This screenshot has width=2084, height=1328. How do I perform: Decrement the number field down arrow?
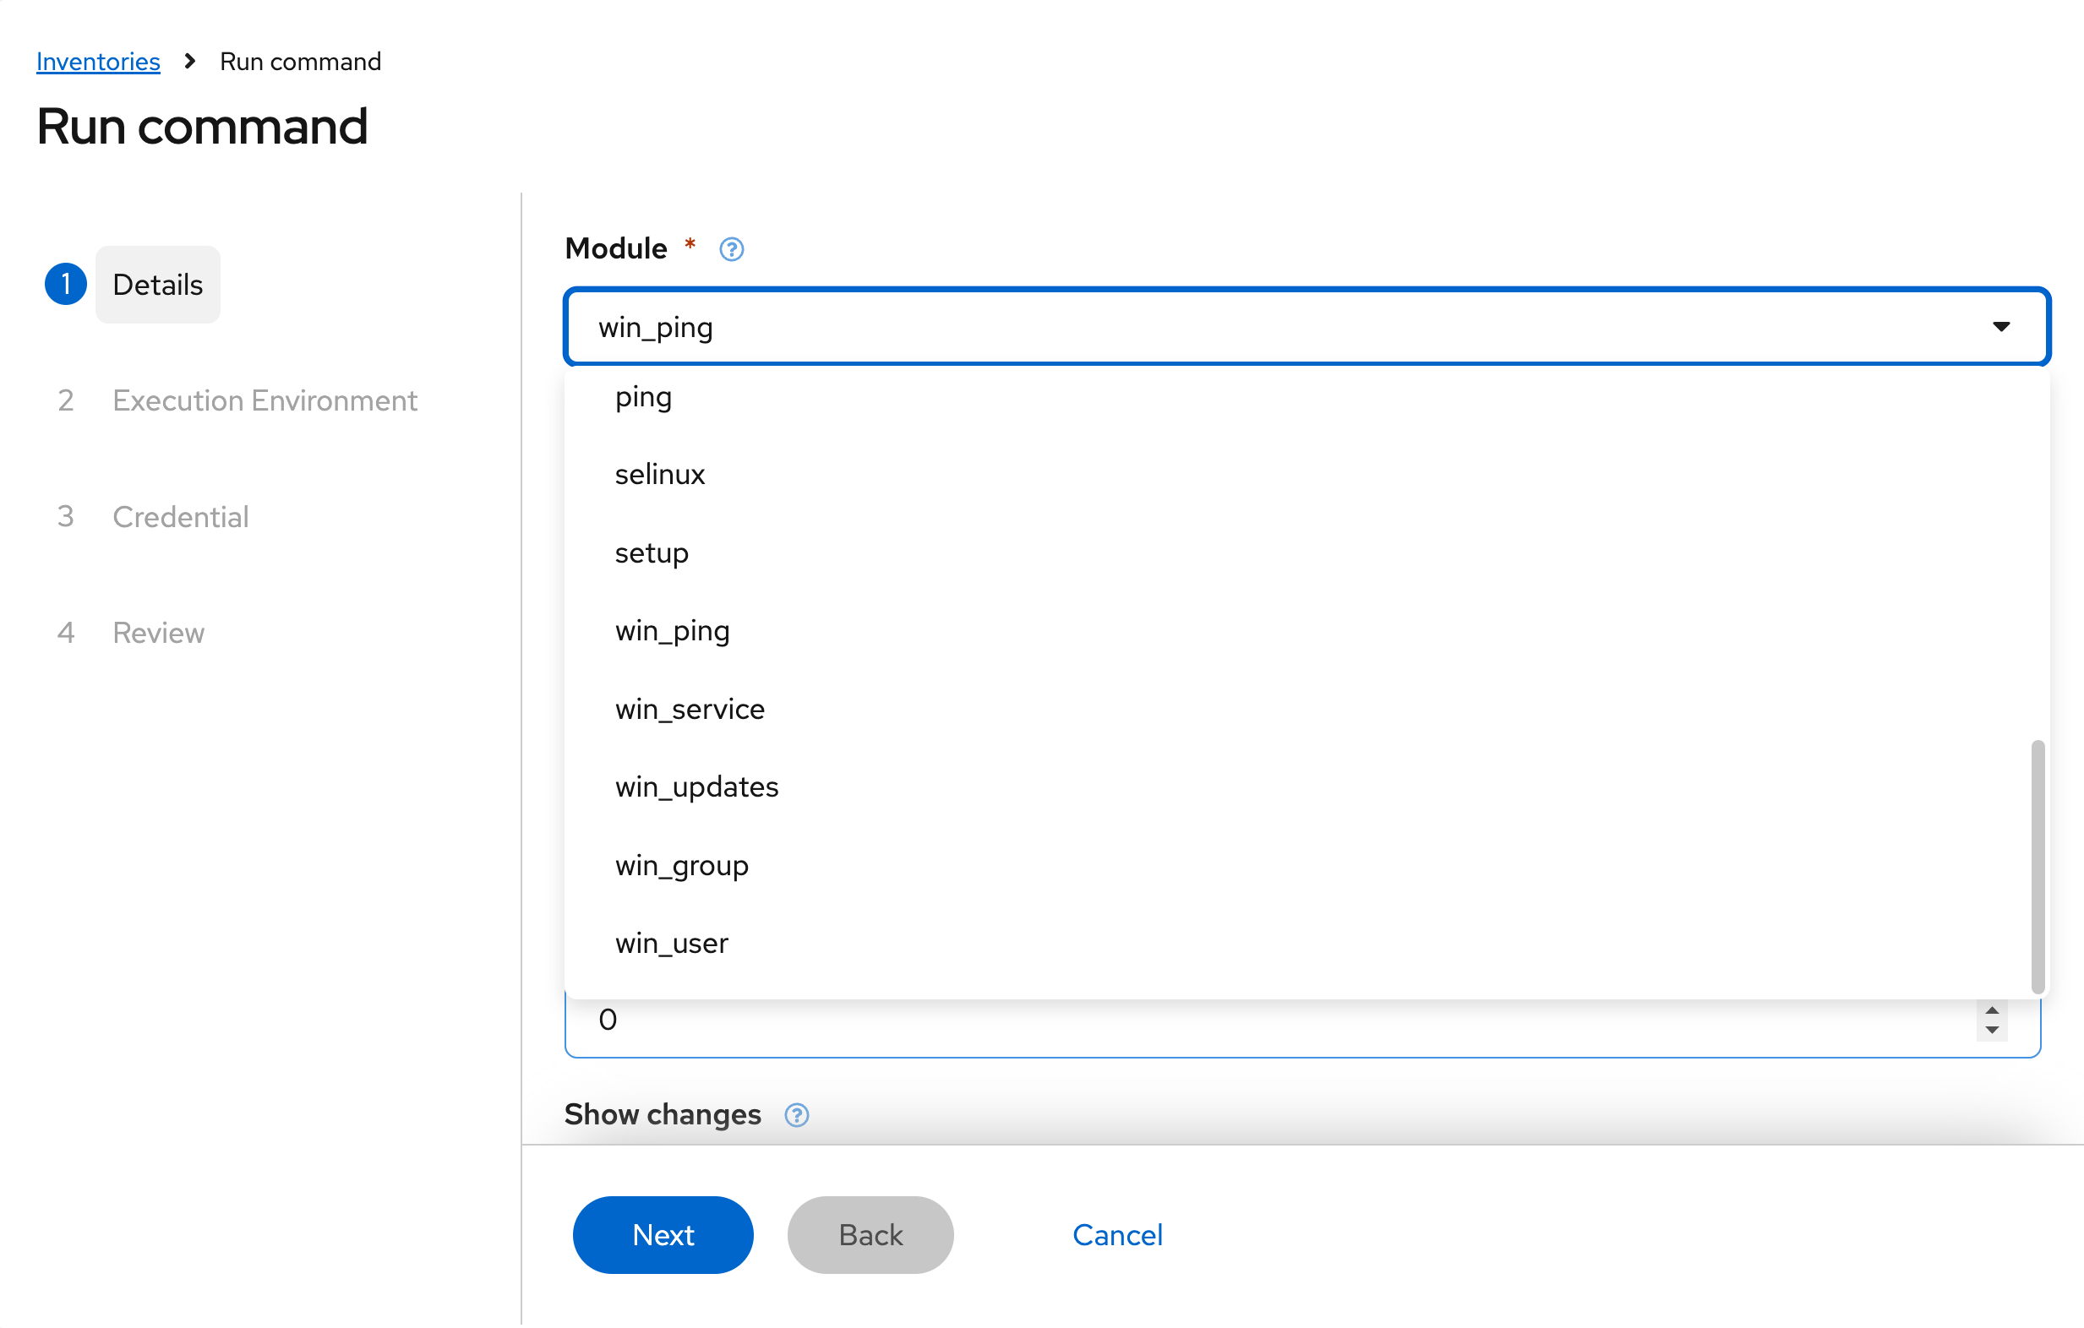[1991, 1031]
